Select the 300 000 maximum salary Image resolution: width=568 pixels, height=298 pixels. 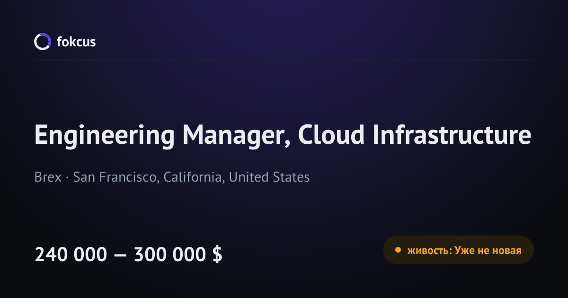170,254
